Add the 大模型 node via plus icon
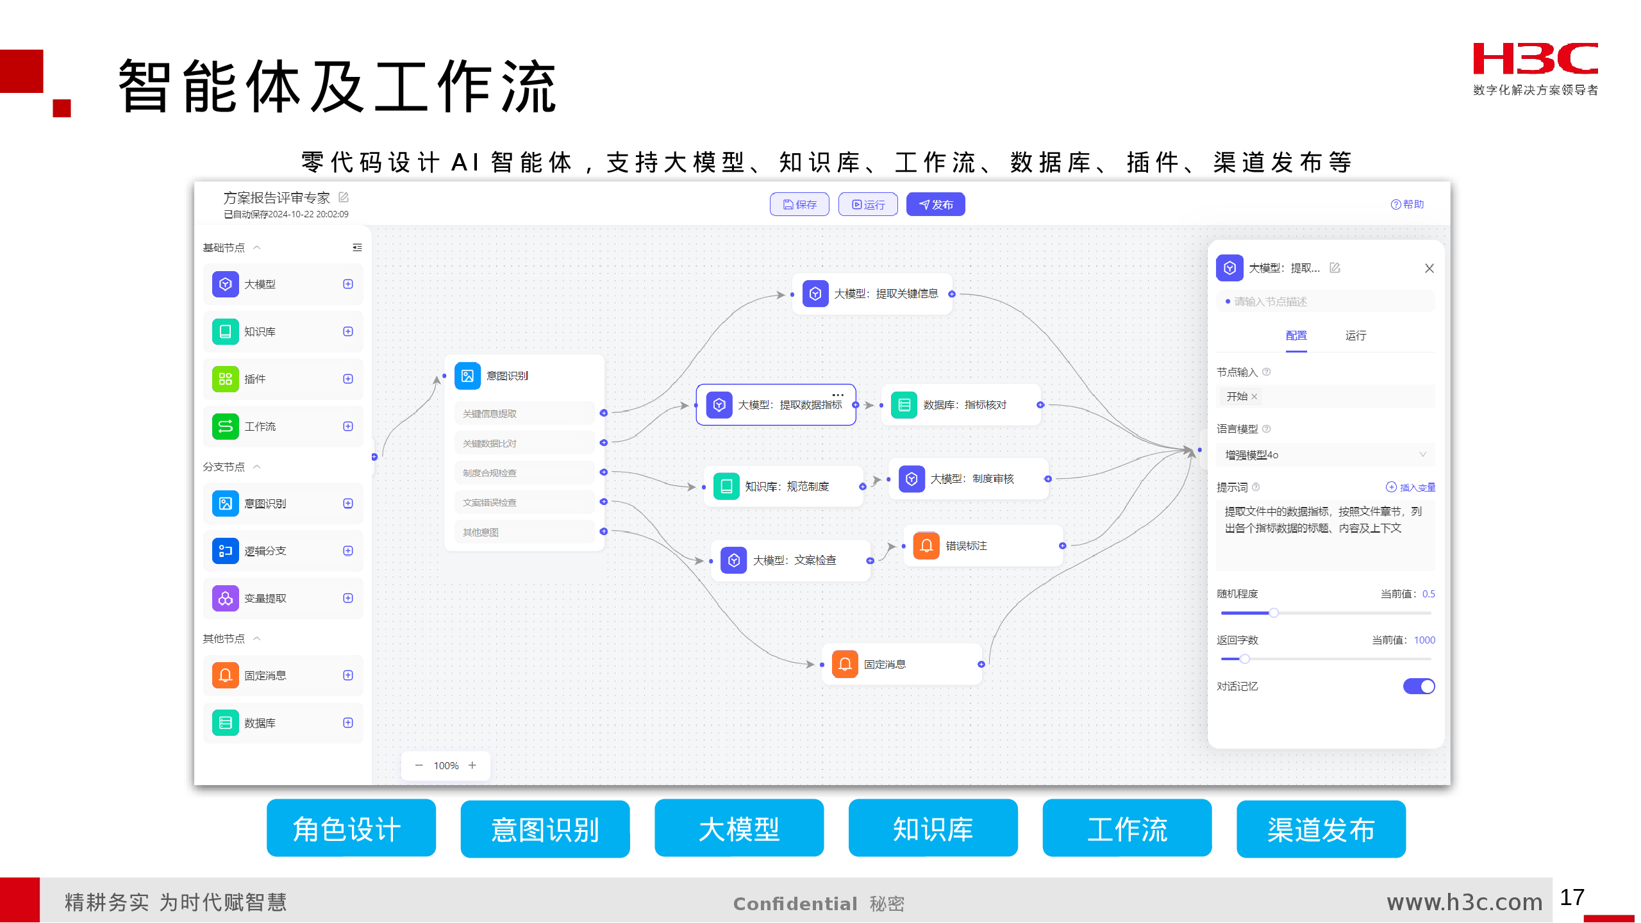Image resolution: width=1641 pixels, height=923 pixels. [348, 284]
